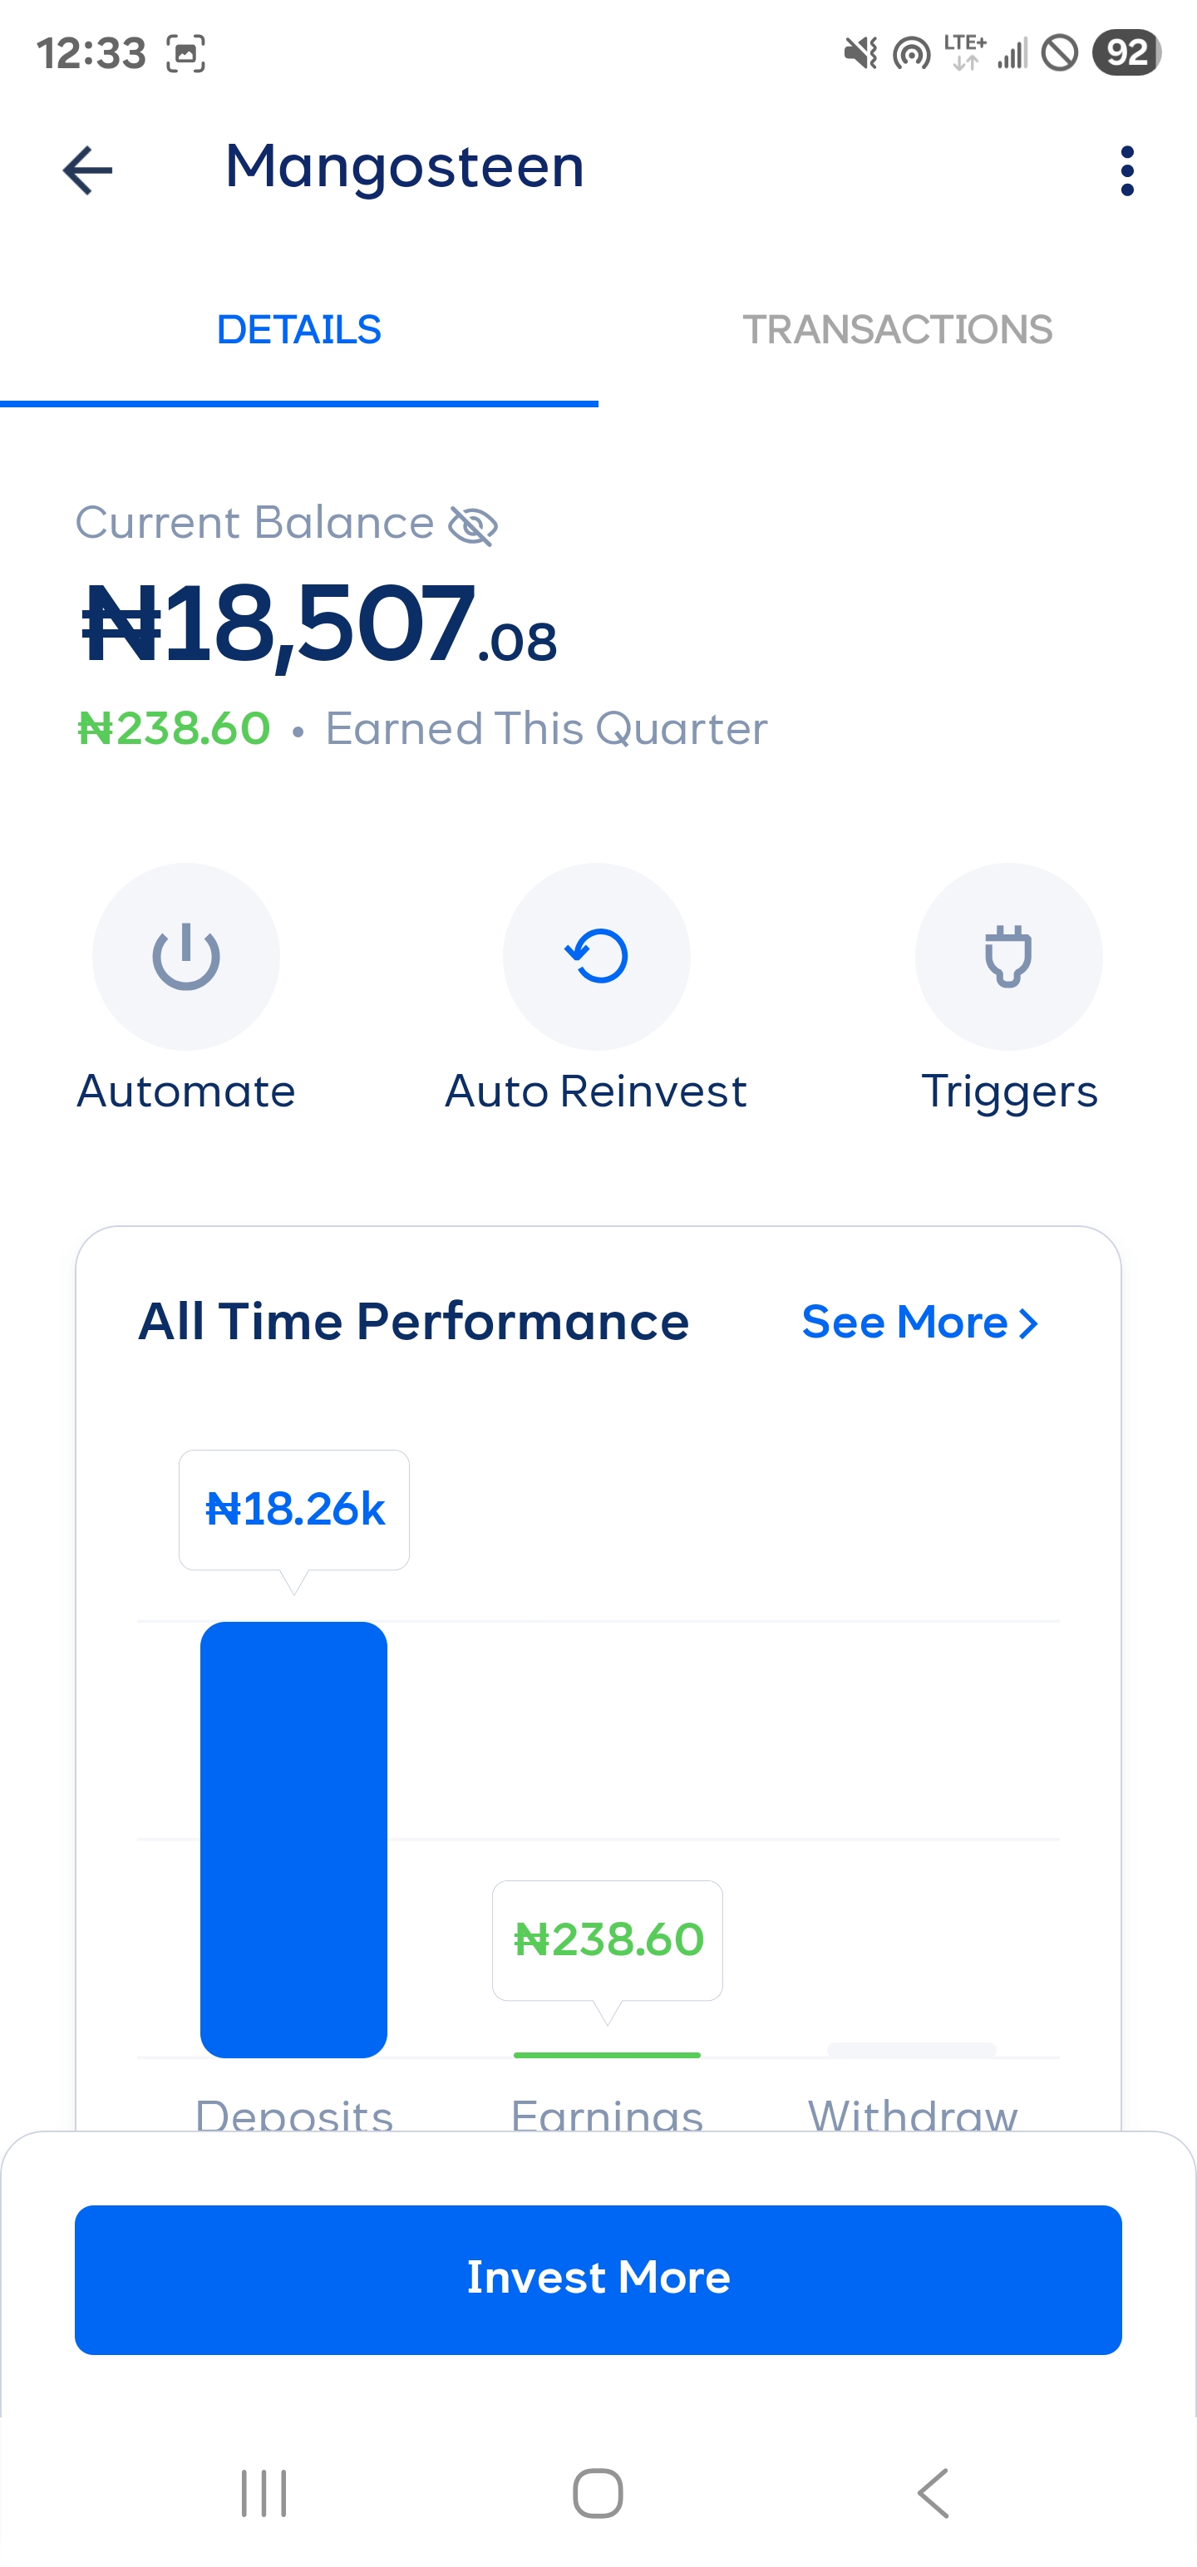The height and width of the screenshot is (2567, 1197).
Task: Hide the current balance with eye icon
Action: pos(472,525)
